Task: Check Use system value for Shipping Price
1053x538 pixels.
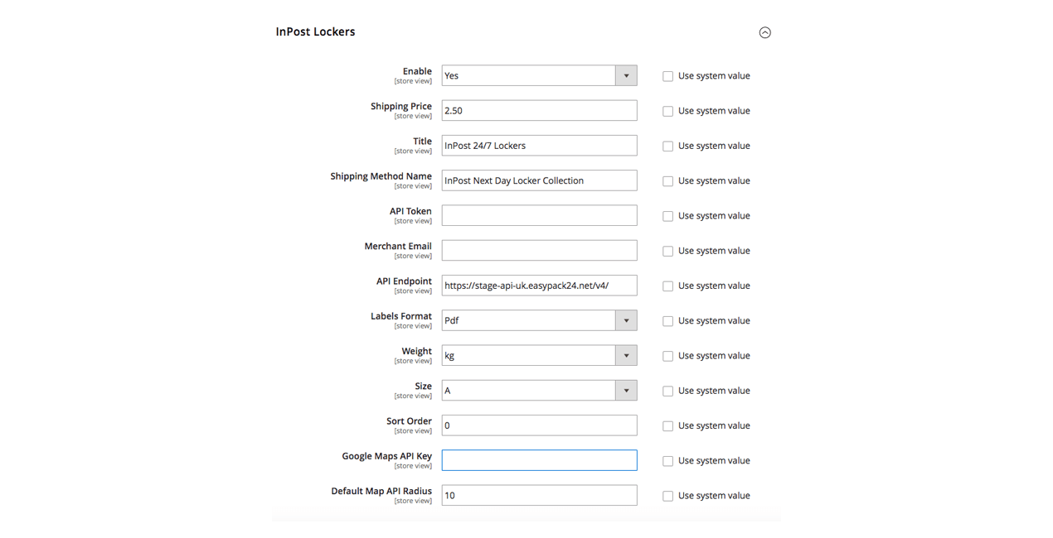Action: tap(667, 111)
